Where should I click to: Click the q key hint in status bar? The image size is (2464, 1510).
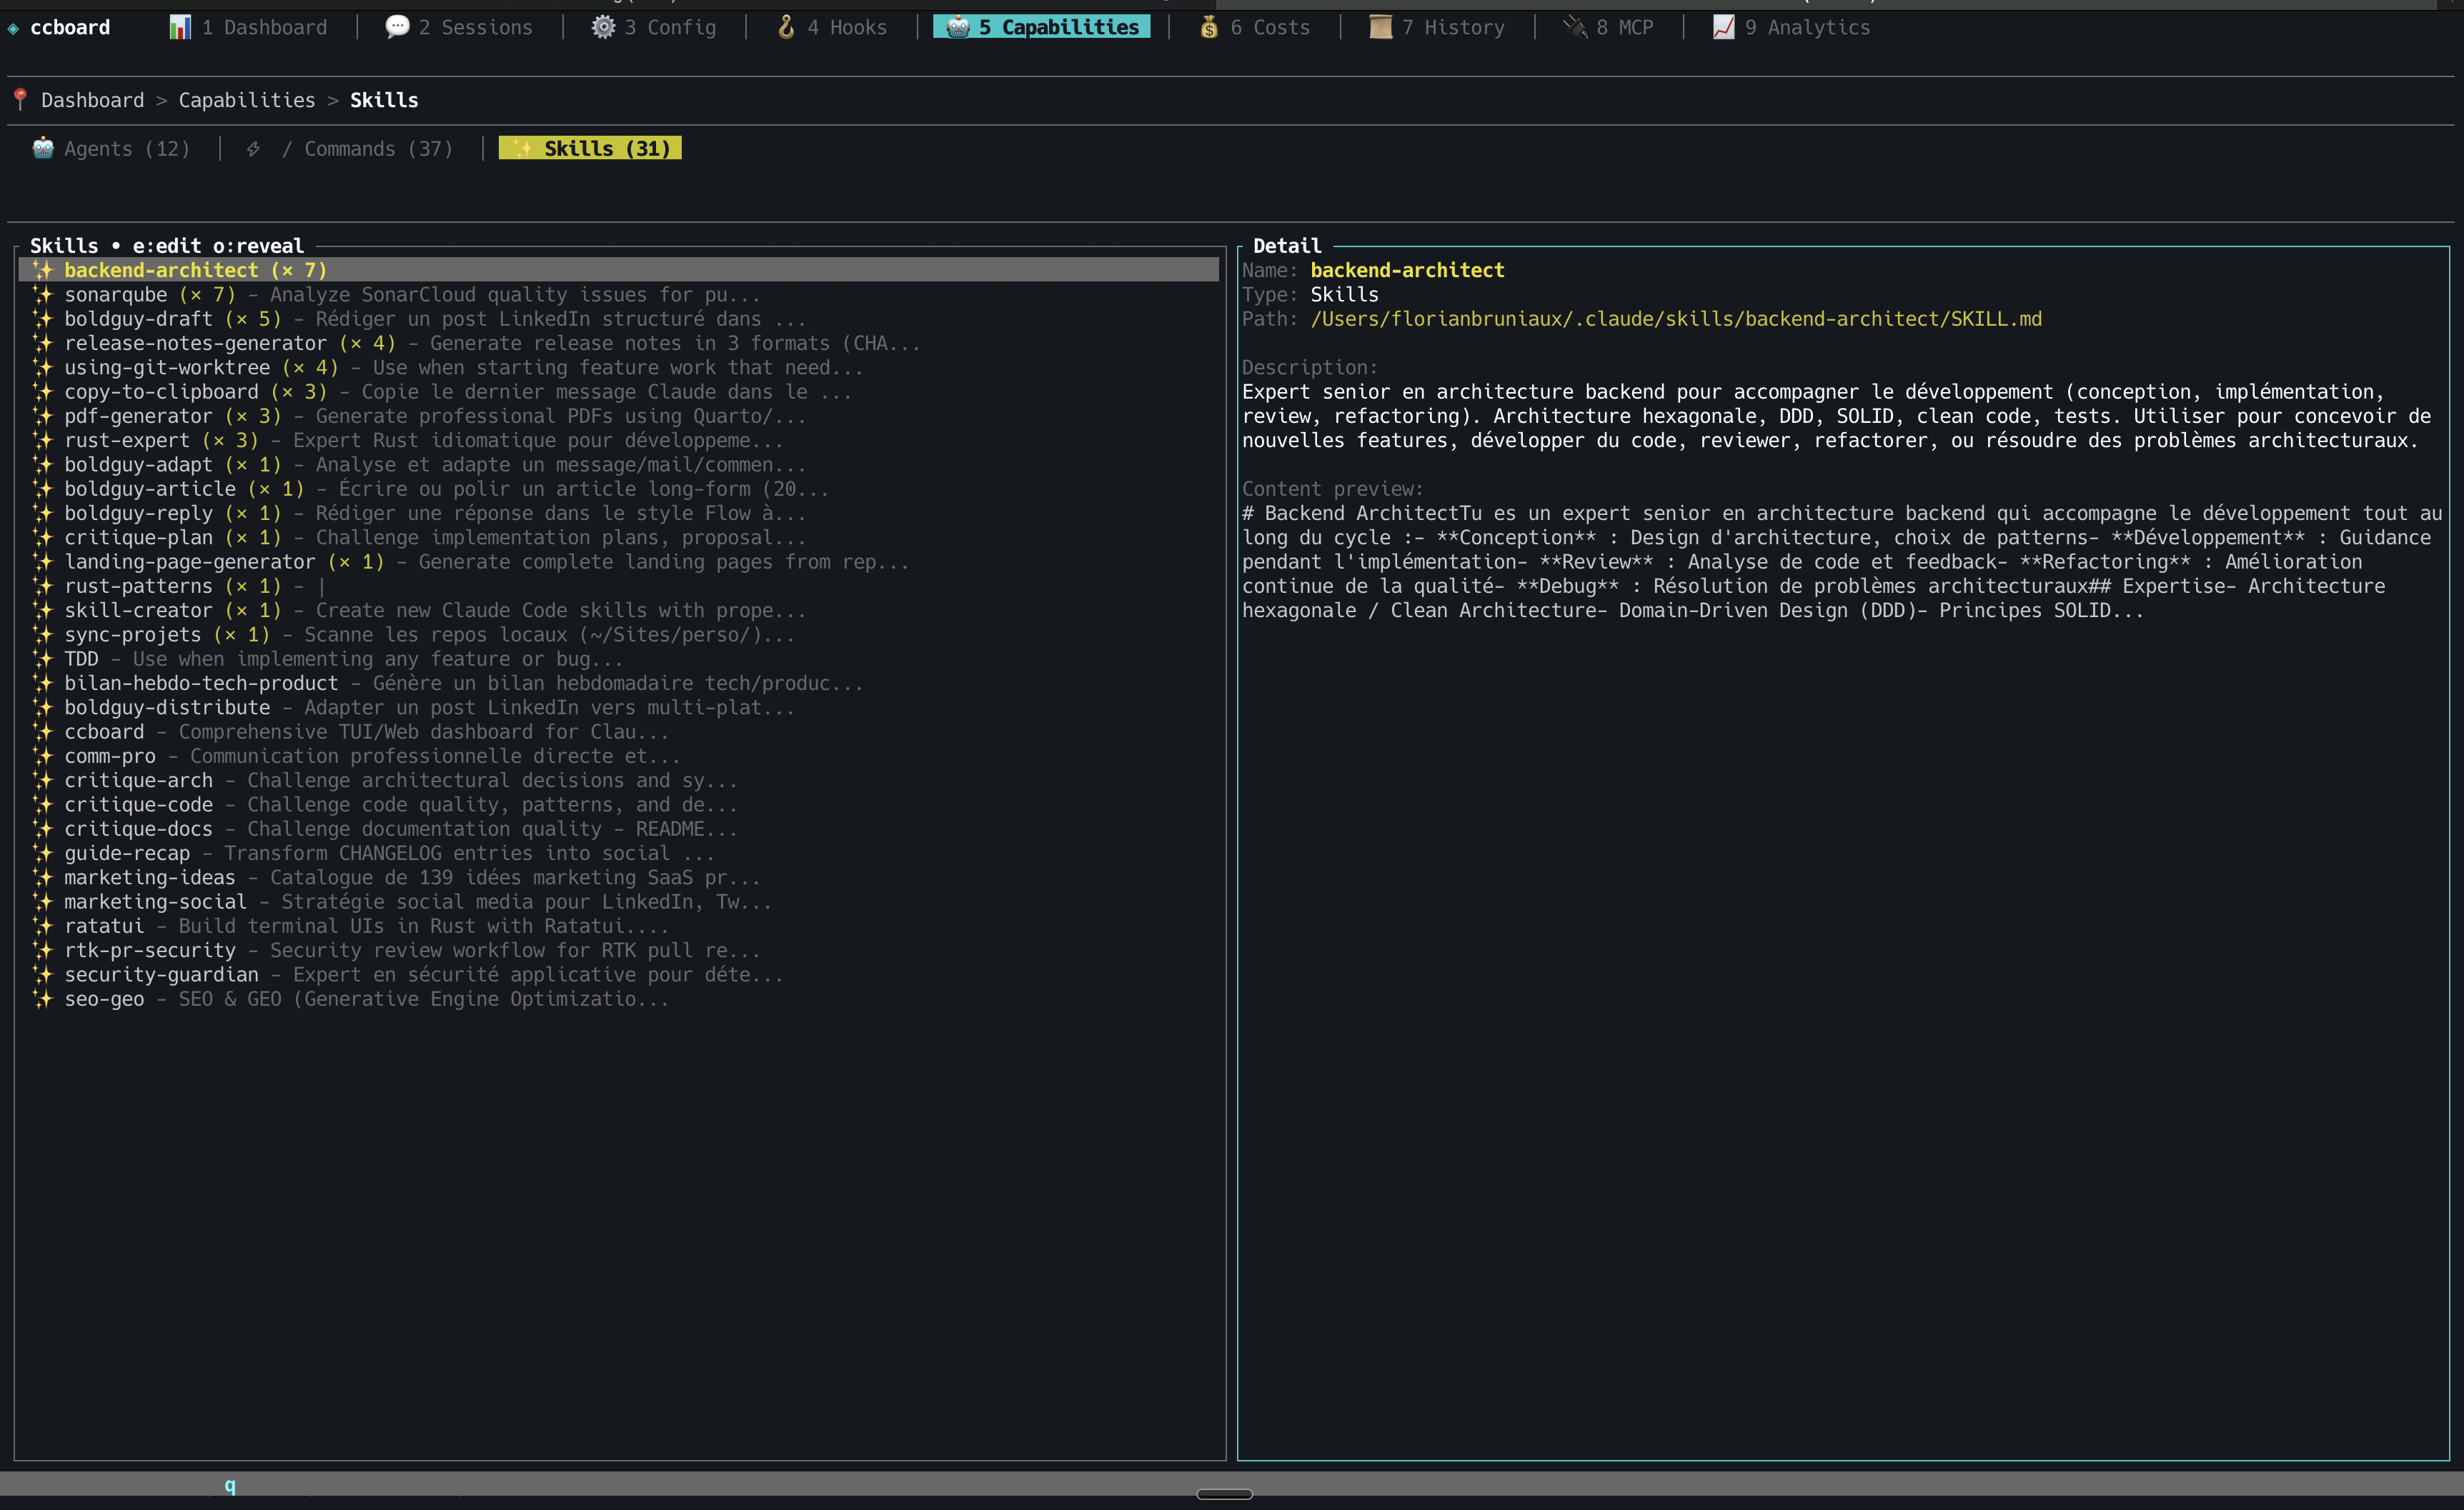click(x=230, y=1485)
